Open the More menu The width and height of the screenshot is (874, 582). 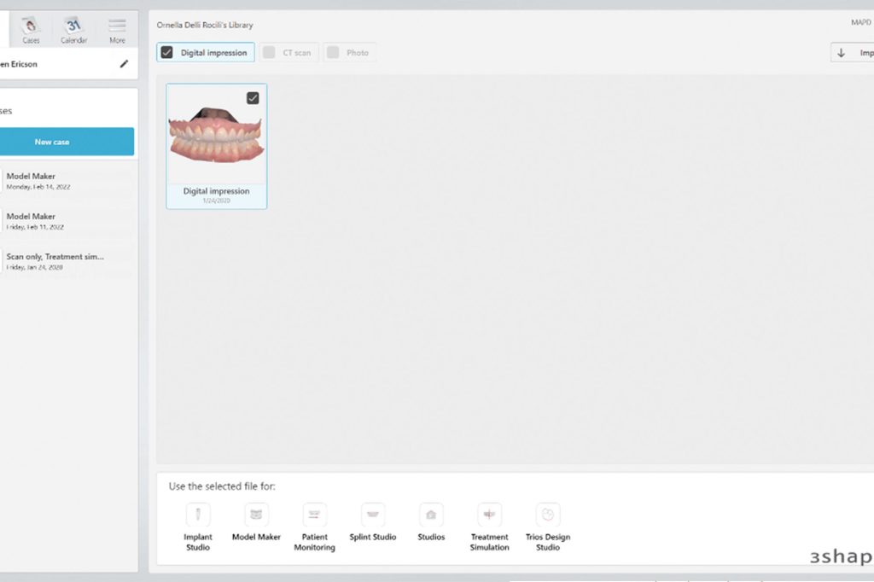pos(117,28)
